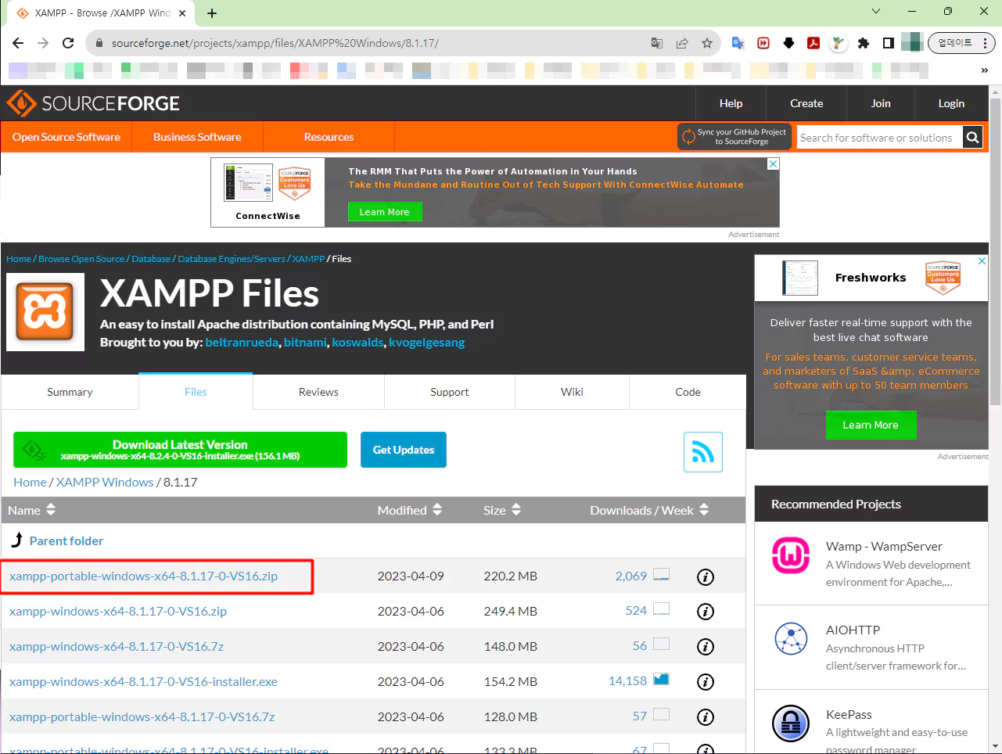Screen dimensions: 1002x754
Task: Share this page via address bar icon
Action: click(682, 43)
